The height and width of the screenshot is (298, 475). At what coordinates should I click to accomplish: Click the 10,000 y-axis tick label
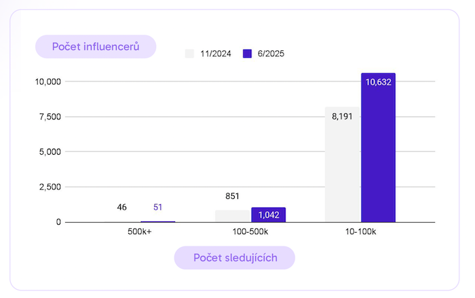(x=48, y=81)
